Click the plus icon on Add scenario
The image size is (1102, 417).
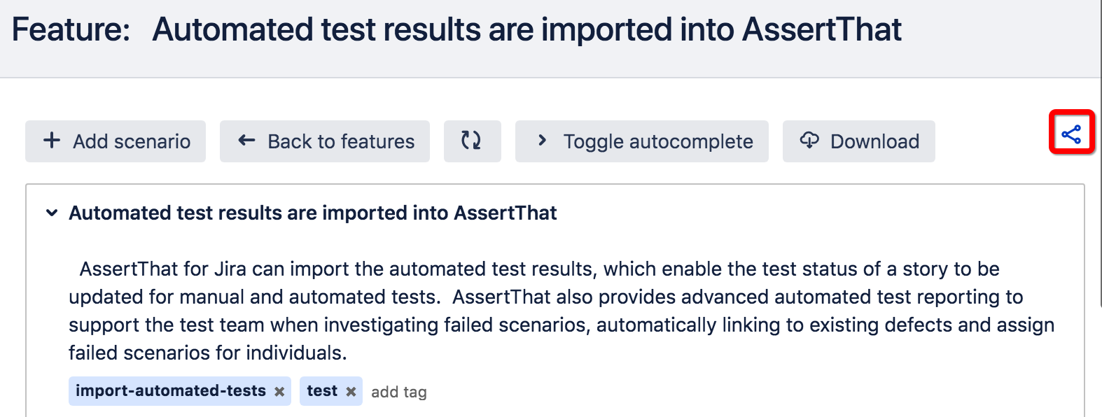click(x=52, y=140)
